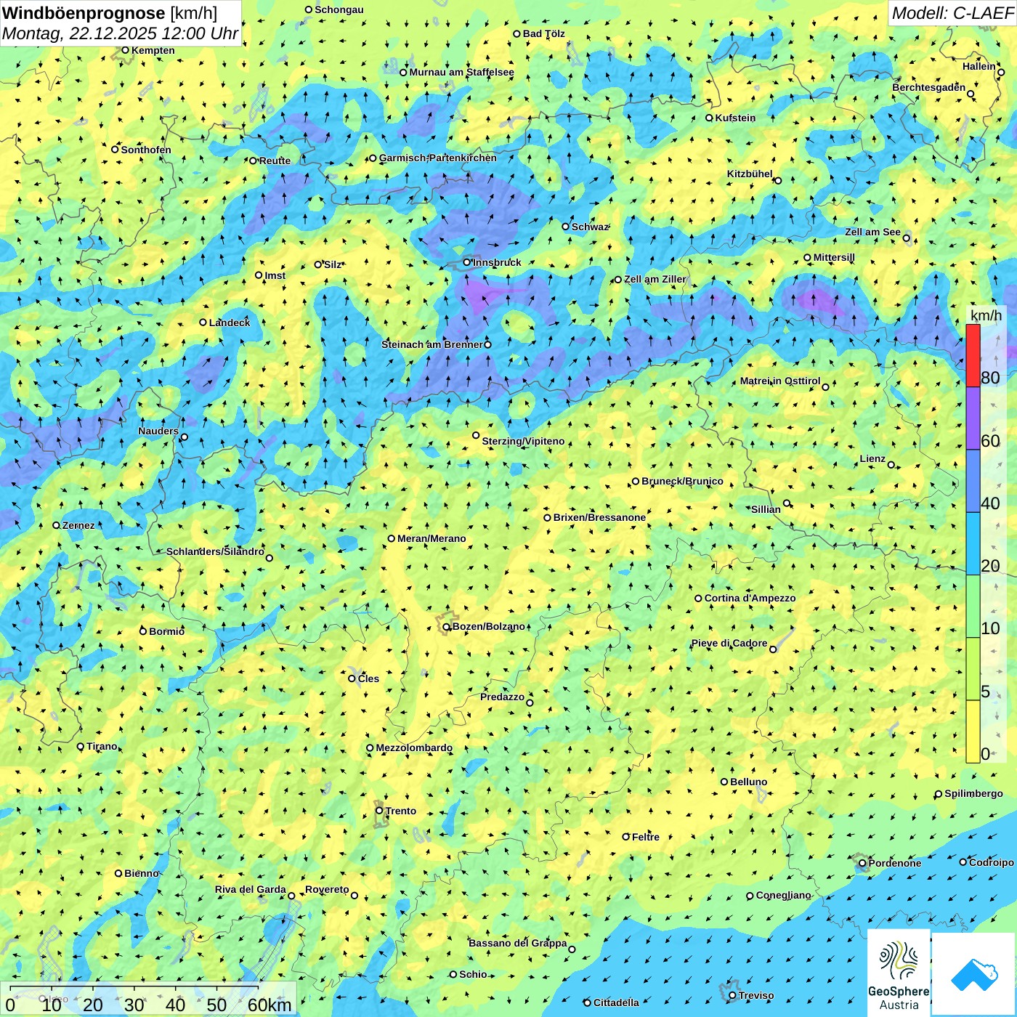Click the Mittersill city label

(834, 257)
